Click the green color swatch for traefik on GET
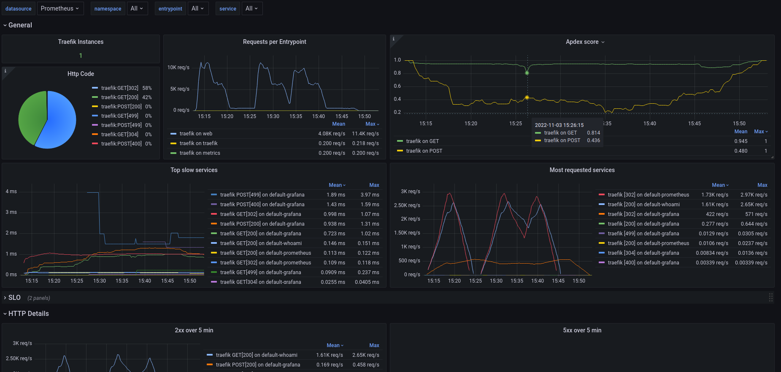The height and width of the screenshot is (372, 781). click(400, 141)
